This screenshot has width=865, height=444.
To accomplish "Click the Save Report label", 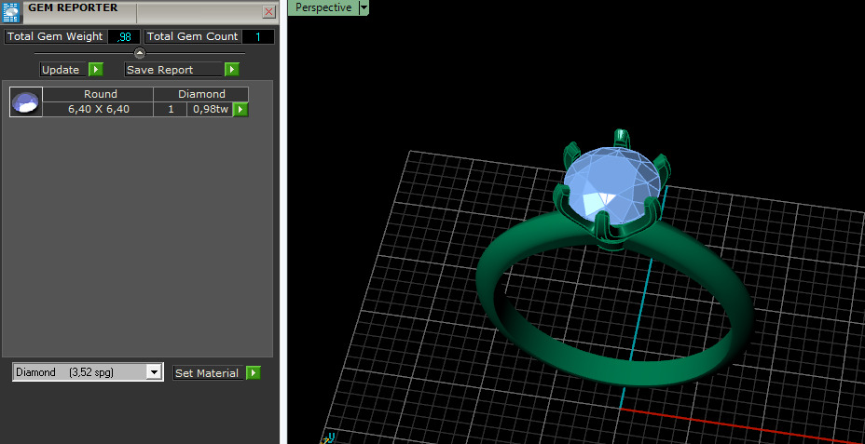I will [x=173, y=70].
